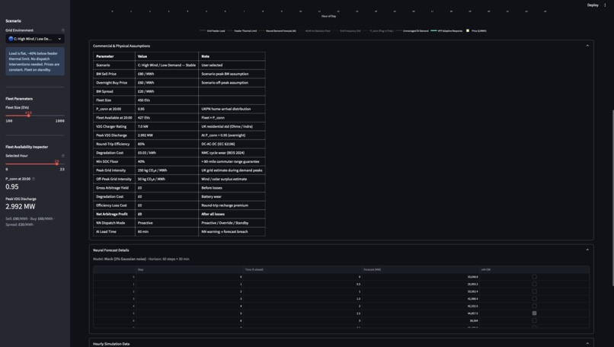This screenshot has width=614, height=347.
Task: Toggle Grid Feeder Load legend entry
Action: pyautogui.click(x=213, y=30)
